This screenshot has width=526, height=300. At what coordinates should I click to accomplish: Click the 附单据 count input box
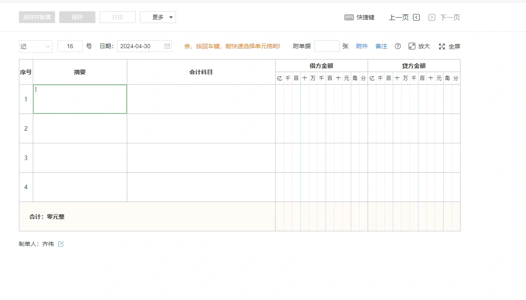click(327, 46)
